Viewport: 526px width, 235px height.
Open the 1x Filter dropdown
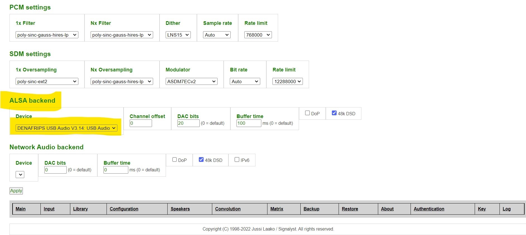point(47,35)
